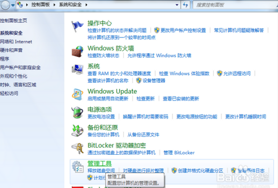This screenshot has width=278, height=188.
Task: Click the refresh button beside the address bar
Action: 185,5
